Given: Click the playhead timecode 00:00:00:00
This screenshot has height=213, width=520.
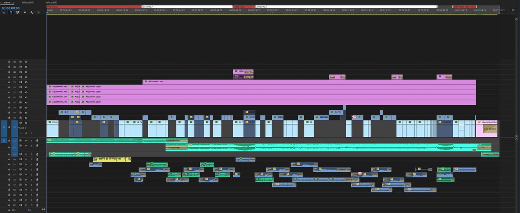Looking at the screenshot, I should (10, 8).
